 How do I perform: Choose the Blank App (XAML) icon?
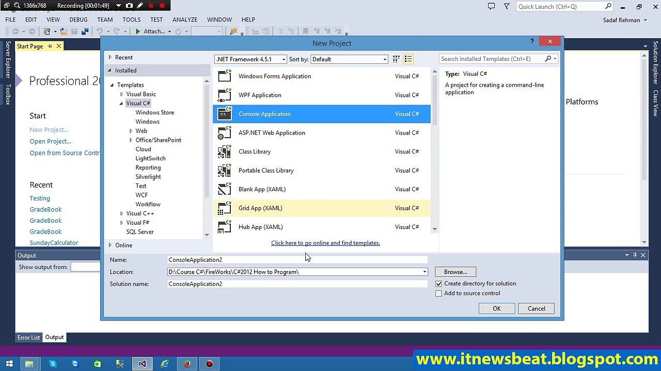pos(225,189)
